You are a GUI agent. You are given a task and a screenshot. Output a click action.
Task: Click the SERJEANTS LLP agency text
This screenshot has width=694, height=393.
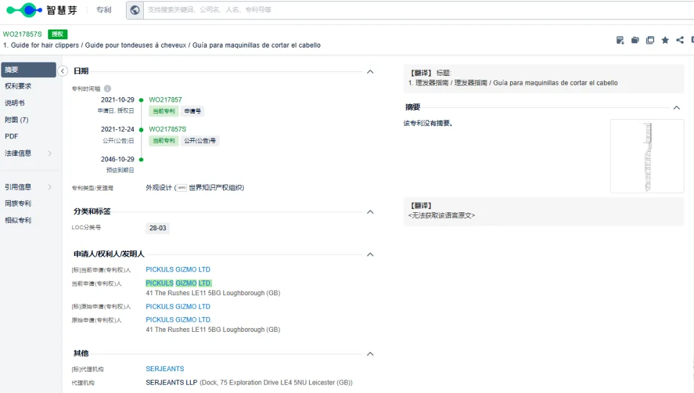pos(172,382)
